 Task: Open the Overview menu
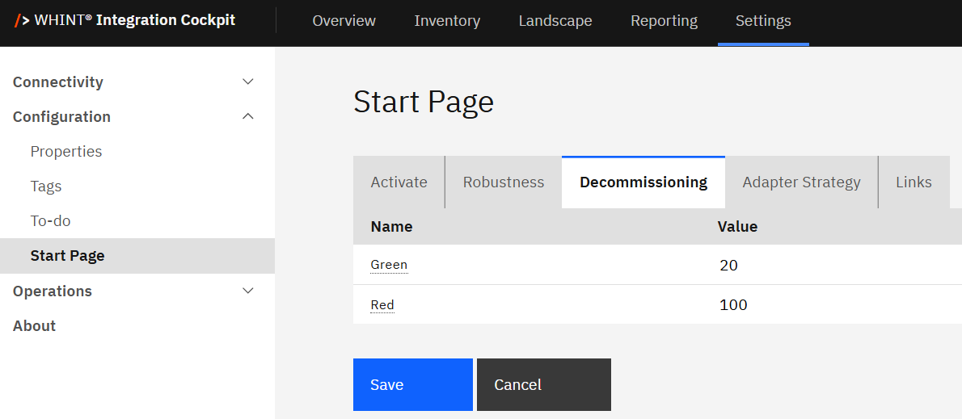(344, 21)
